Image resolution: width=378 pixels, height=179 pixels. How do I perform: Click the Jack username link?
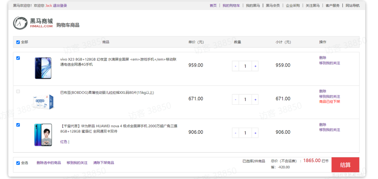coord(49,5)
